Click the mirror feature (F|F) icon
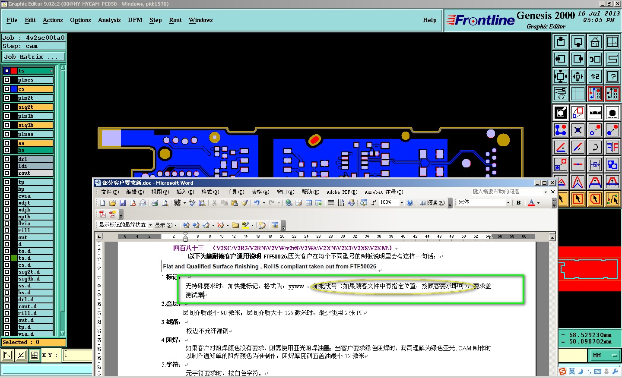 [x=612, y=147]
